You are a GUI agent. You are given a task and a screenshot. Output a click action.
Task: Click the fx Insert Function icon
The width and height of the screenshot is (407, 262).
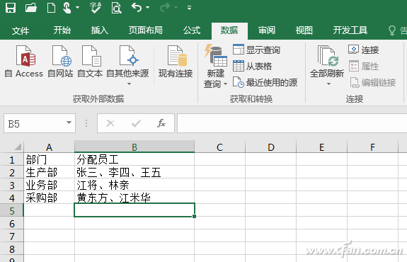(161, 123)
